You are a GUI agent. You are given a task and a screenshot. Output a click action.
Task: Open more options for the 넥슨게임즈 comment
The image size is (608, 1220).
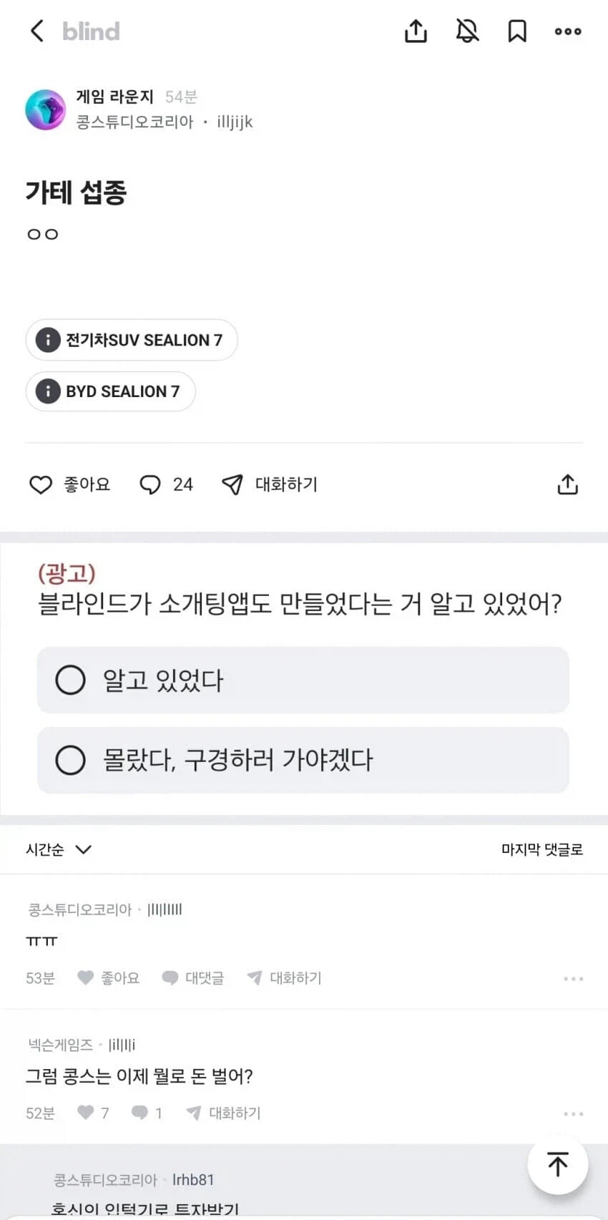tap(573, 1113)
